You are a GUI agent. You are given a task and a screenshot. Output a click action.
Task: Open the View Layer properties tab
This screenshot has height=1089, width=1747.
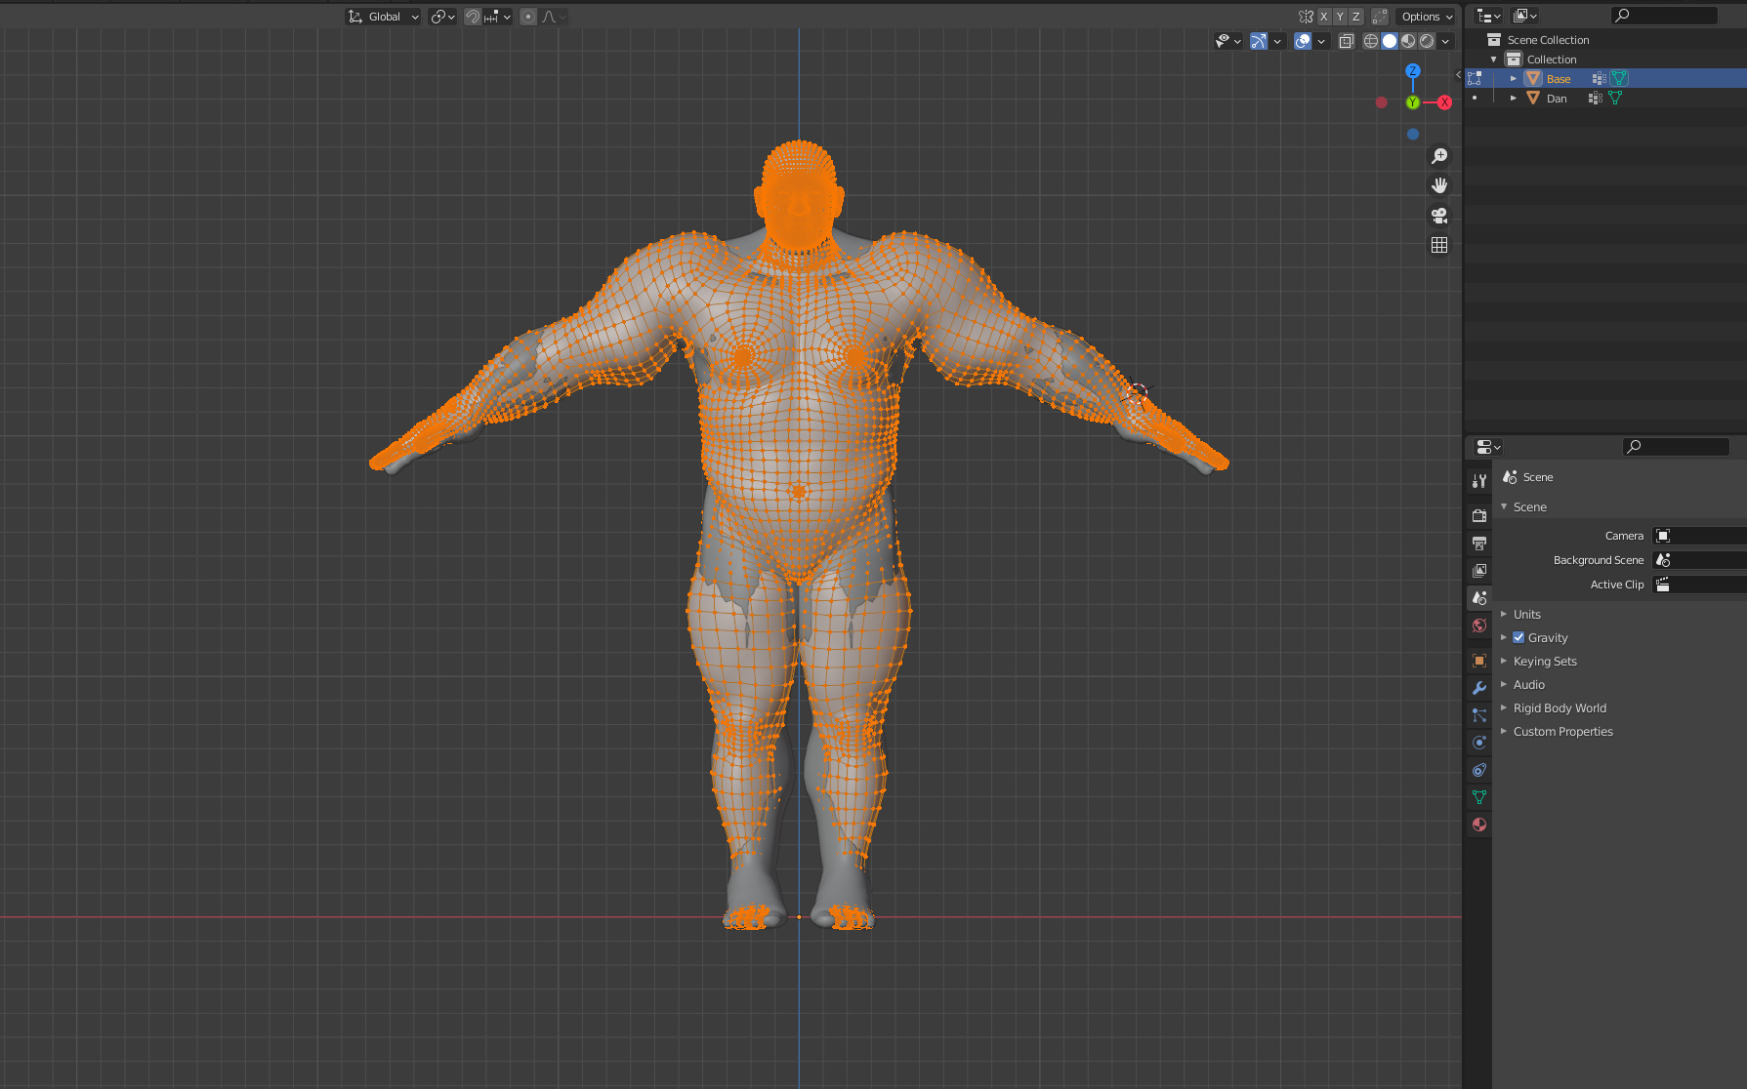[1479, 570]
